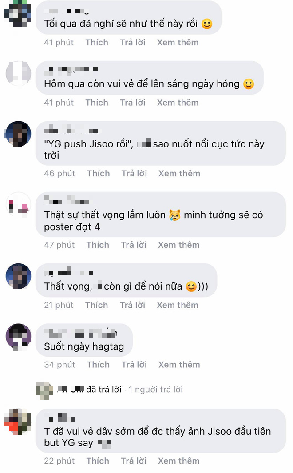The height and width of the screenshot is (473, 293).
Task: Show replies via '1 người trả lời'
Action: point(155,390)
